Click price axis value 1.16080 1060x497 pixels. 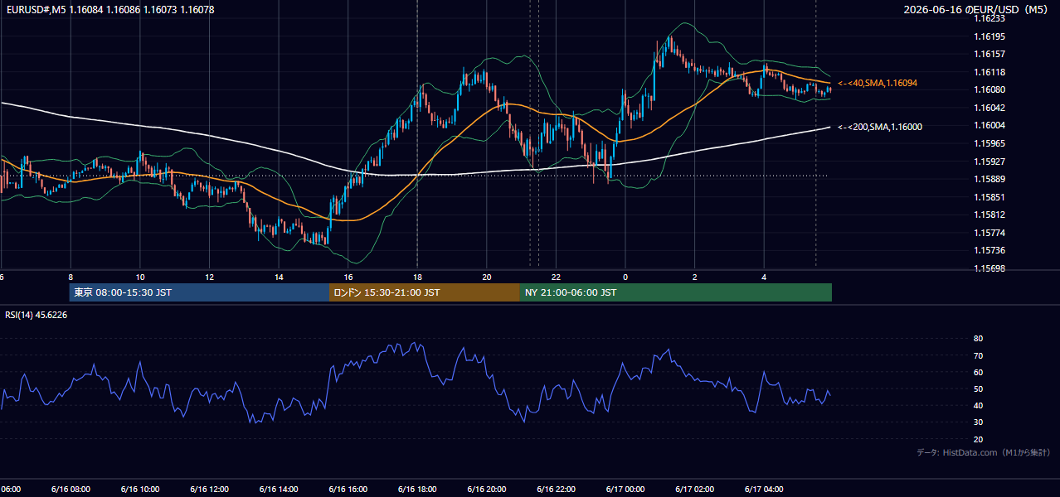(989, 89)
